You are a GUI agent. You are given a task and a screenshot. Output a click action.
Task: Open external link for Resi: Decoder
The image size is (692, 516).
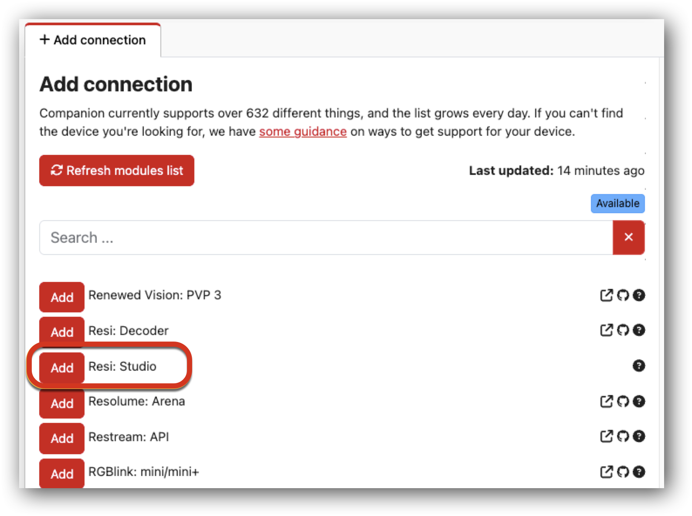point(606,330)
